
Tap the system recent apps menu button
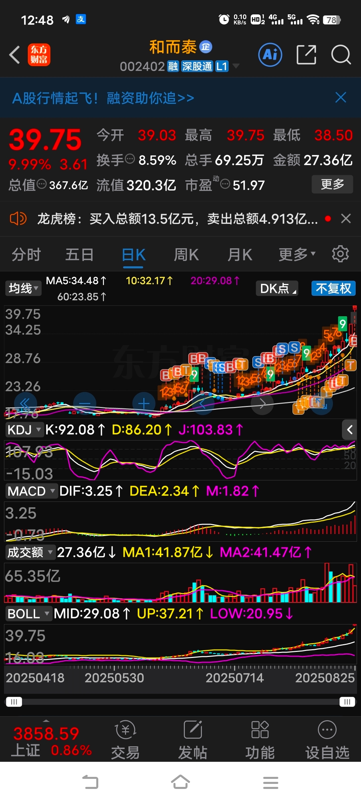point(271,783)
